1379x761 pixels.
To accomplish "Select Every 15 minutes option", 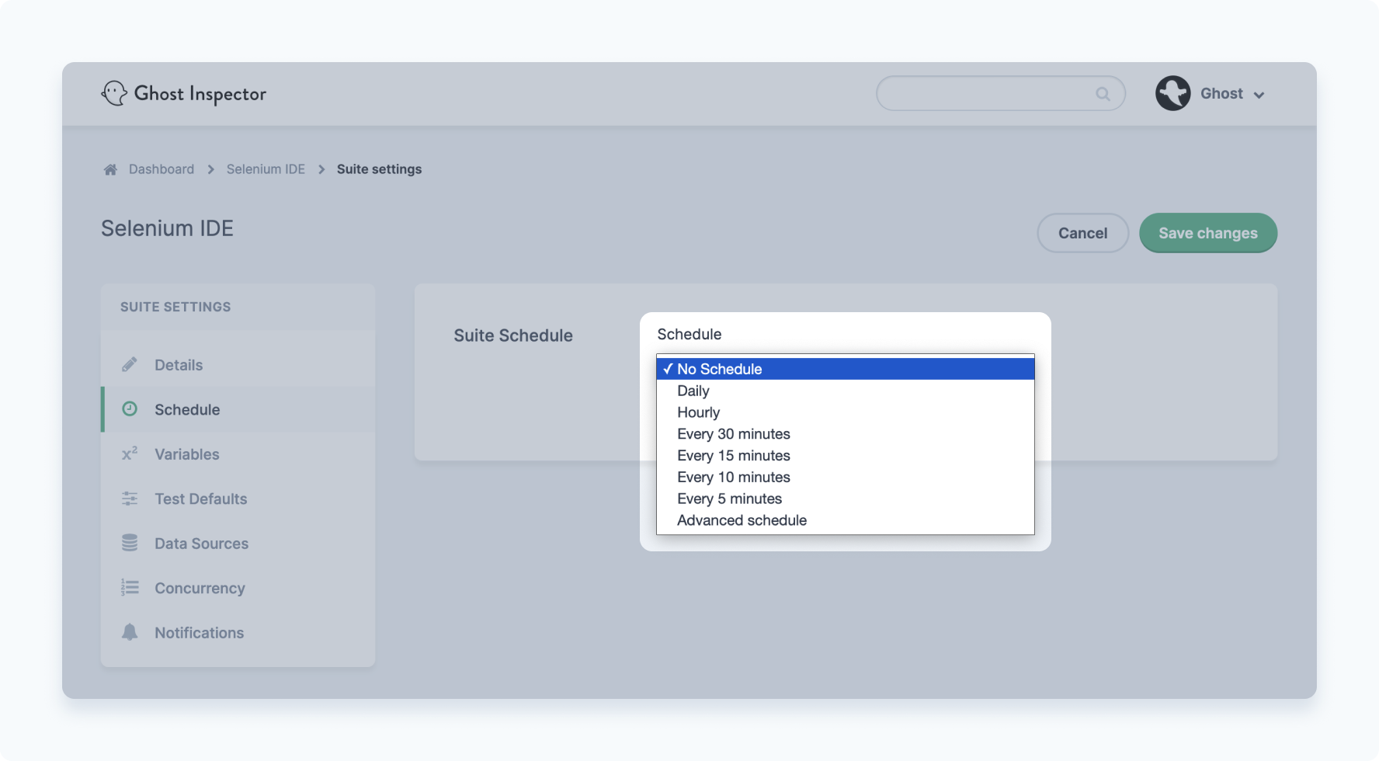I will (846, 456).
